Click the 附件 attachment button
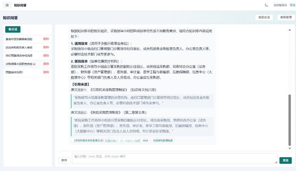This screenshot has height=171, width=296. point(64,160)
